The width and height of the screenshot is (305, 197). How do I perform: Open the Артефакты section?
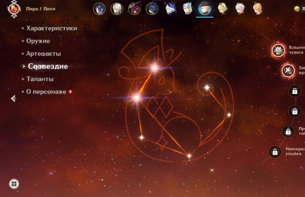(44, 54)
